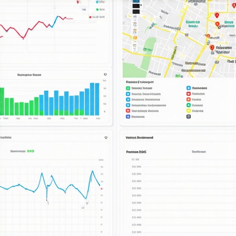Select the green circle icon in right legend column
The image size is (236, 236).
coord(189,105)
